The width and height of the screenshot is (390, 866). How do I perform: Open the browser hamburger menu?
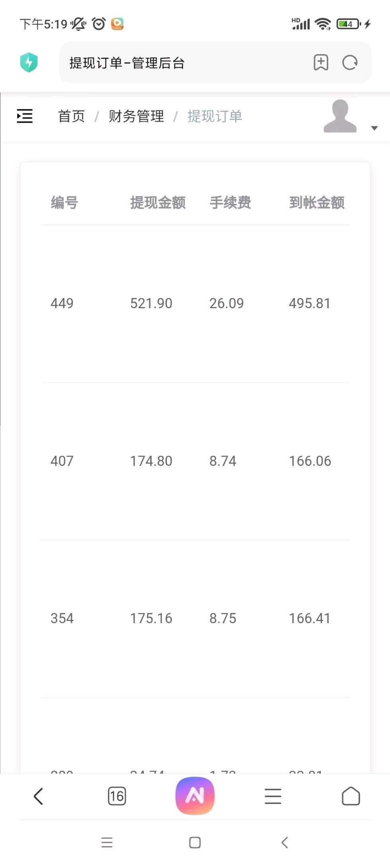coord(273,796)
